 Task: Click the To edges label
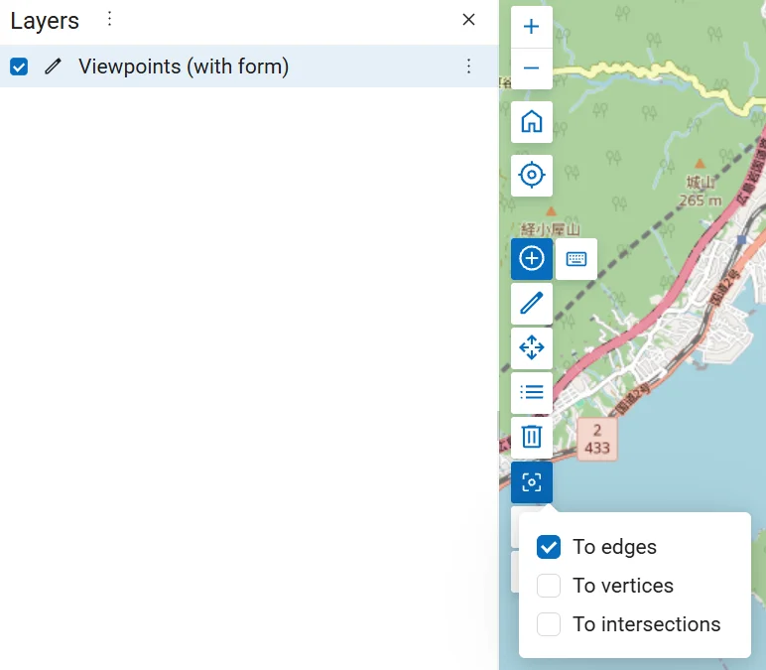click(x=614, y=547)
